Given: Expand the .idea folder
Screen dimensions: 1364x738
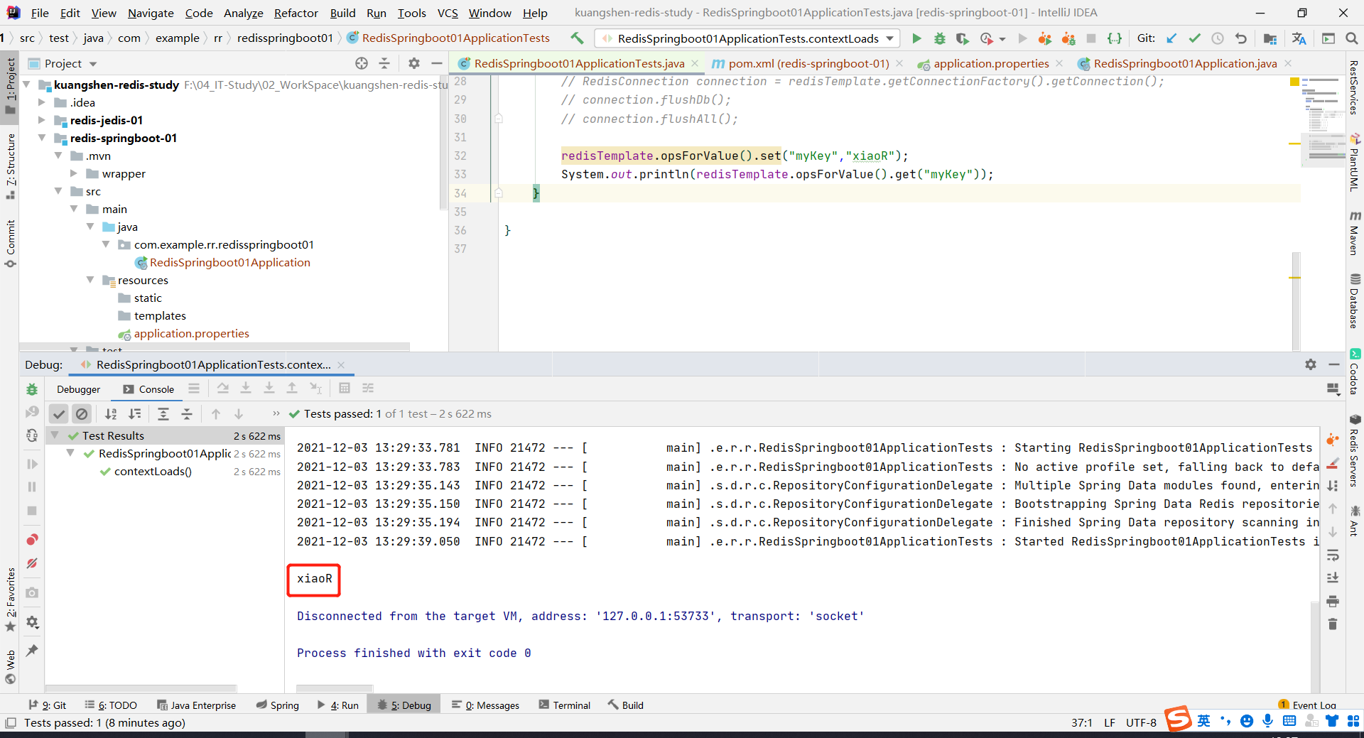Looking at the screenshot, I should [42, 102].
